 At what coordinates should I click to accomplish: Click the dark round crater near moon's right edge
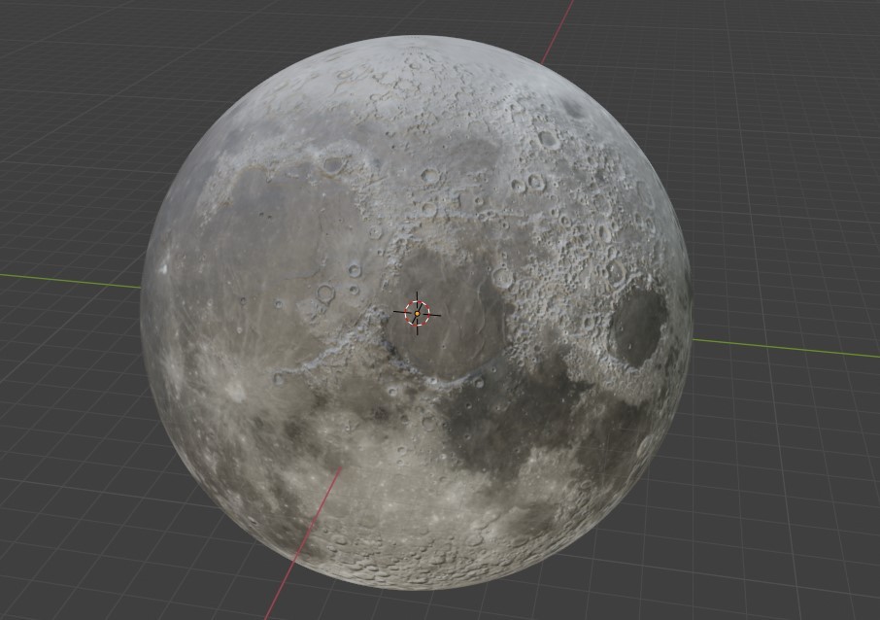point(639,327)
